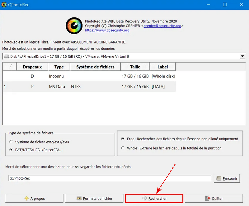Click the destination path field G:/PhotoRec

[x=110, y=178]
